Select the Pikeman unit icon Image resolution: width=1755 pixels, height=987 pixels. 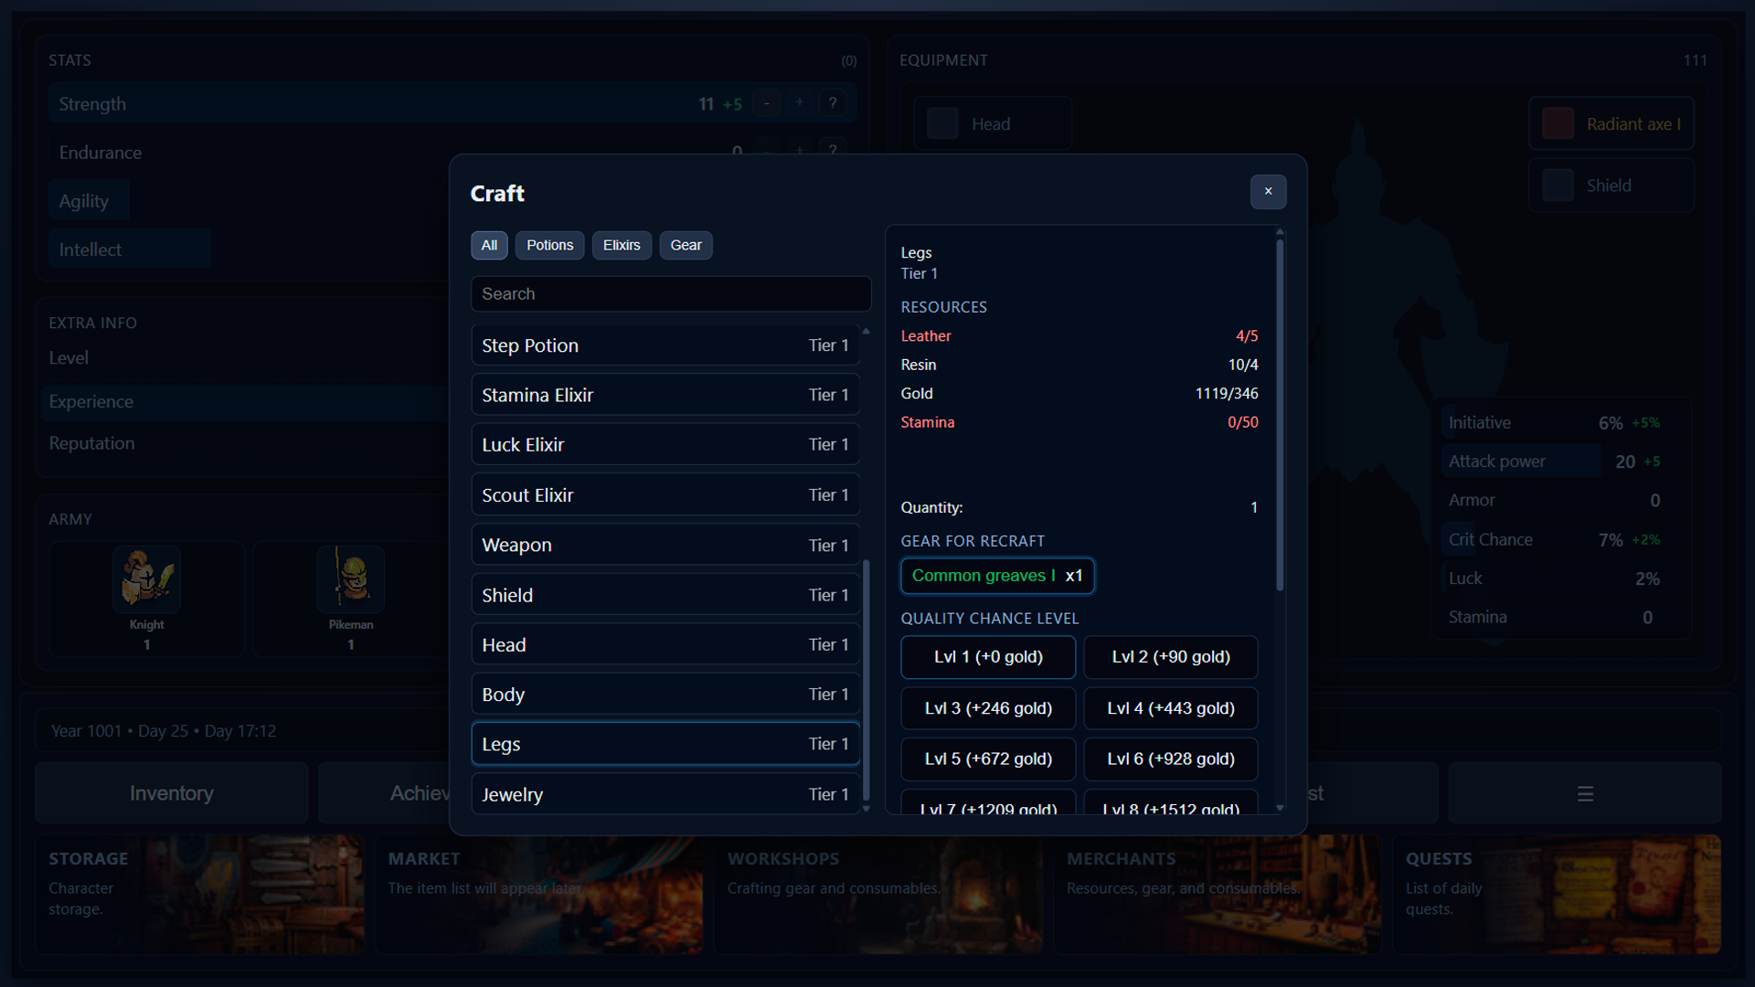(x=350, y=579)
